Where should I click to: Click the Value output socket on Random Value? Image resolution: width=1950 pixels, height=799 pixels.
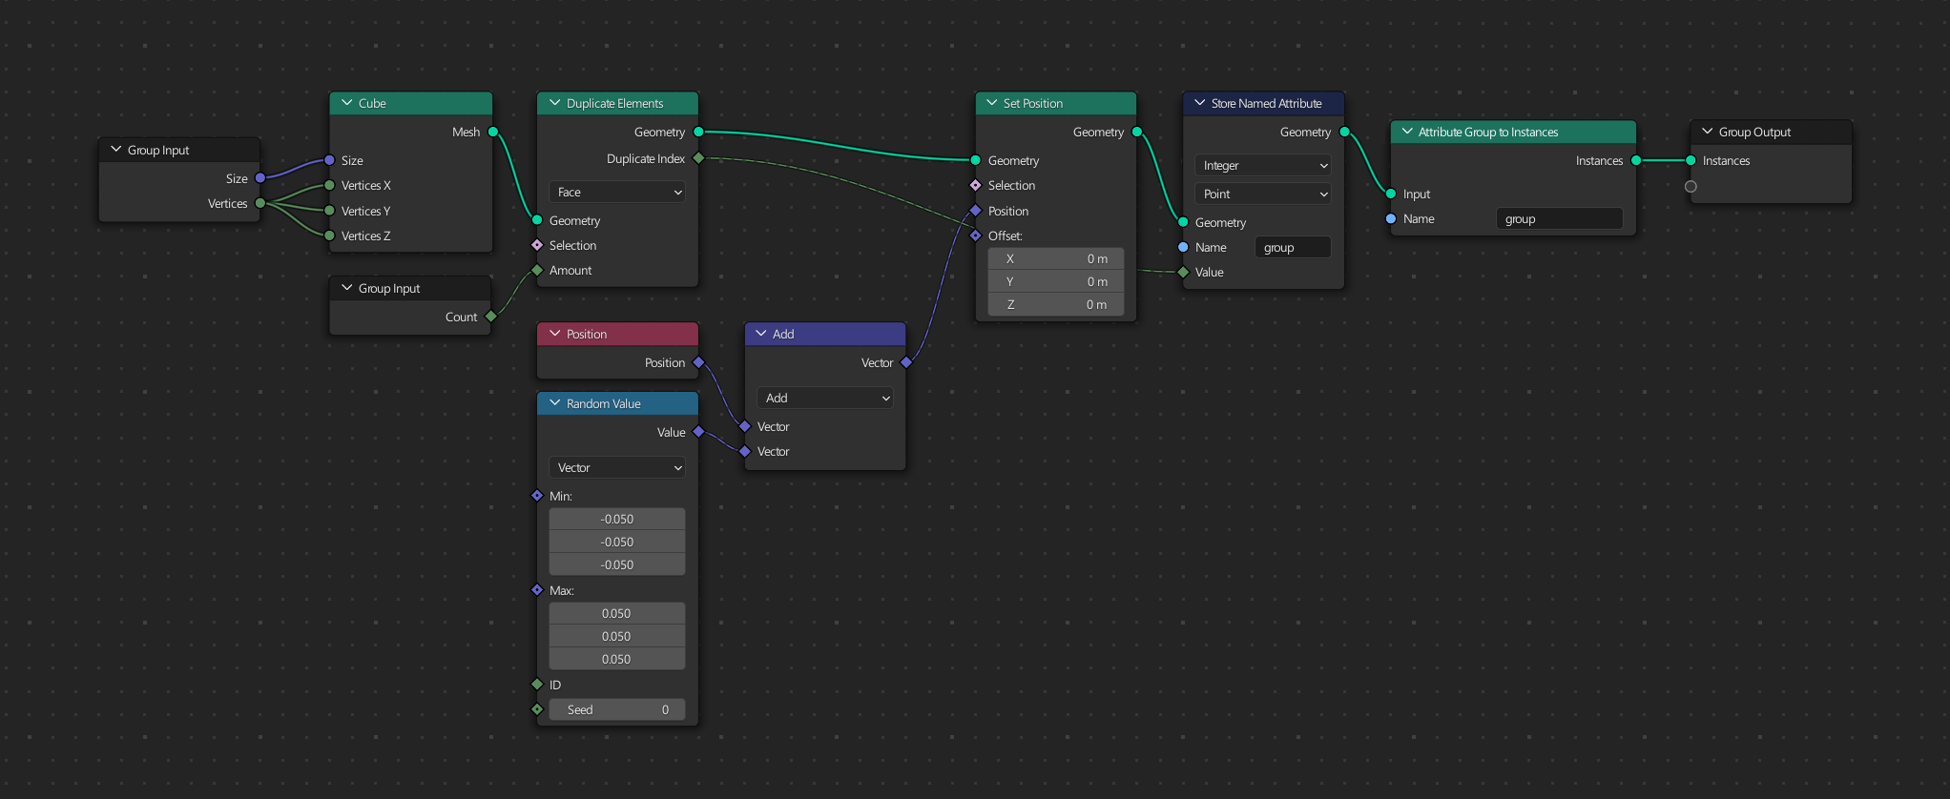[x=699, y=432]
